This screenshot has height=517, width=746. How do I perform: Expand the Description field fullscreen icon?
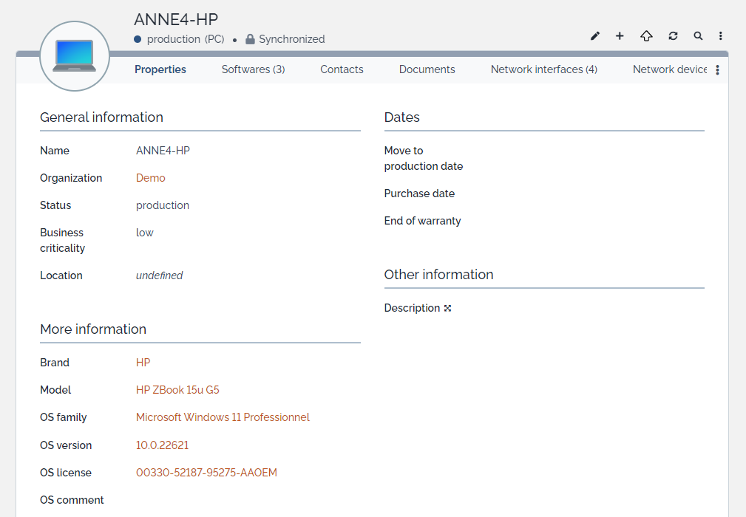pos(447,309)
